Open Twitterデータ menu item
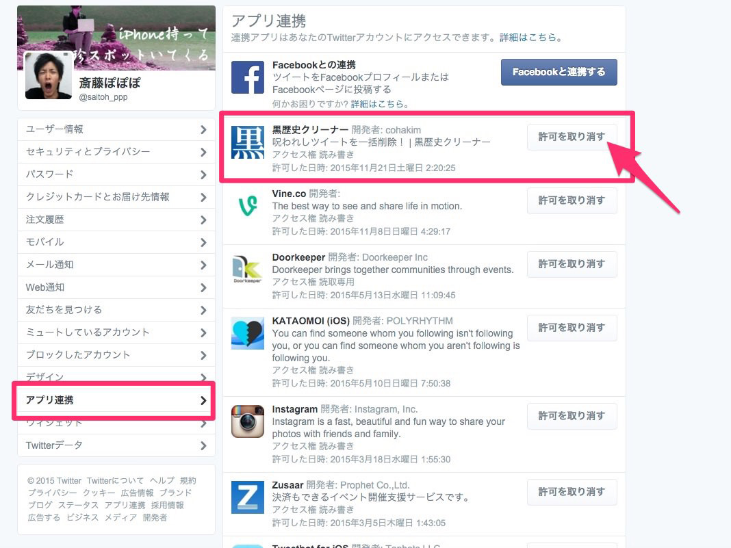 click(116, 445)
